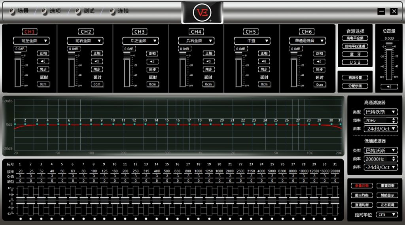Image resolution: width=405 pixels, height=225 pixels.
Task: Expand high-pass filter type dropdown
Action: pos(381,112)
